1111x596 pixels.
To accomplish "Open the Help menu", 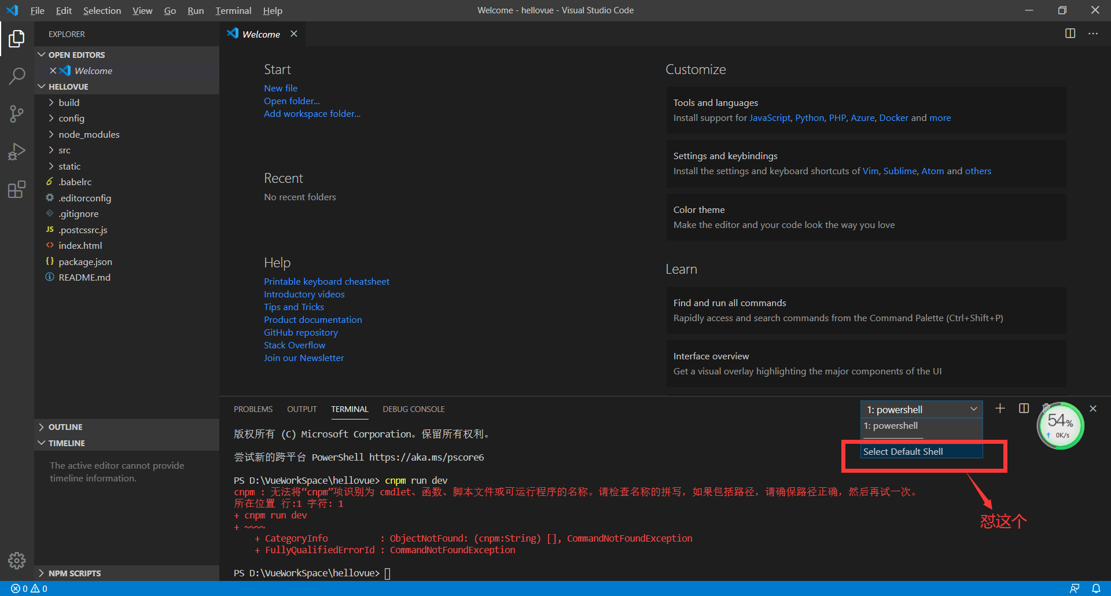I will point(273,10).
